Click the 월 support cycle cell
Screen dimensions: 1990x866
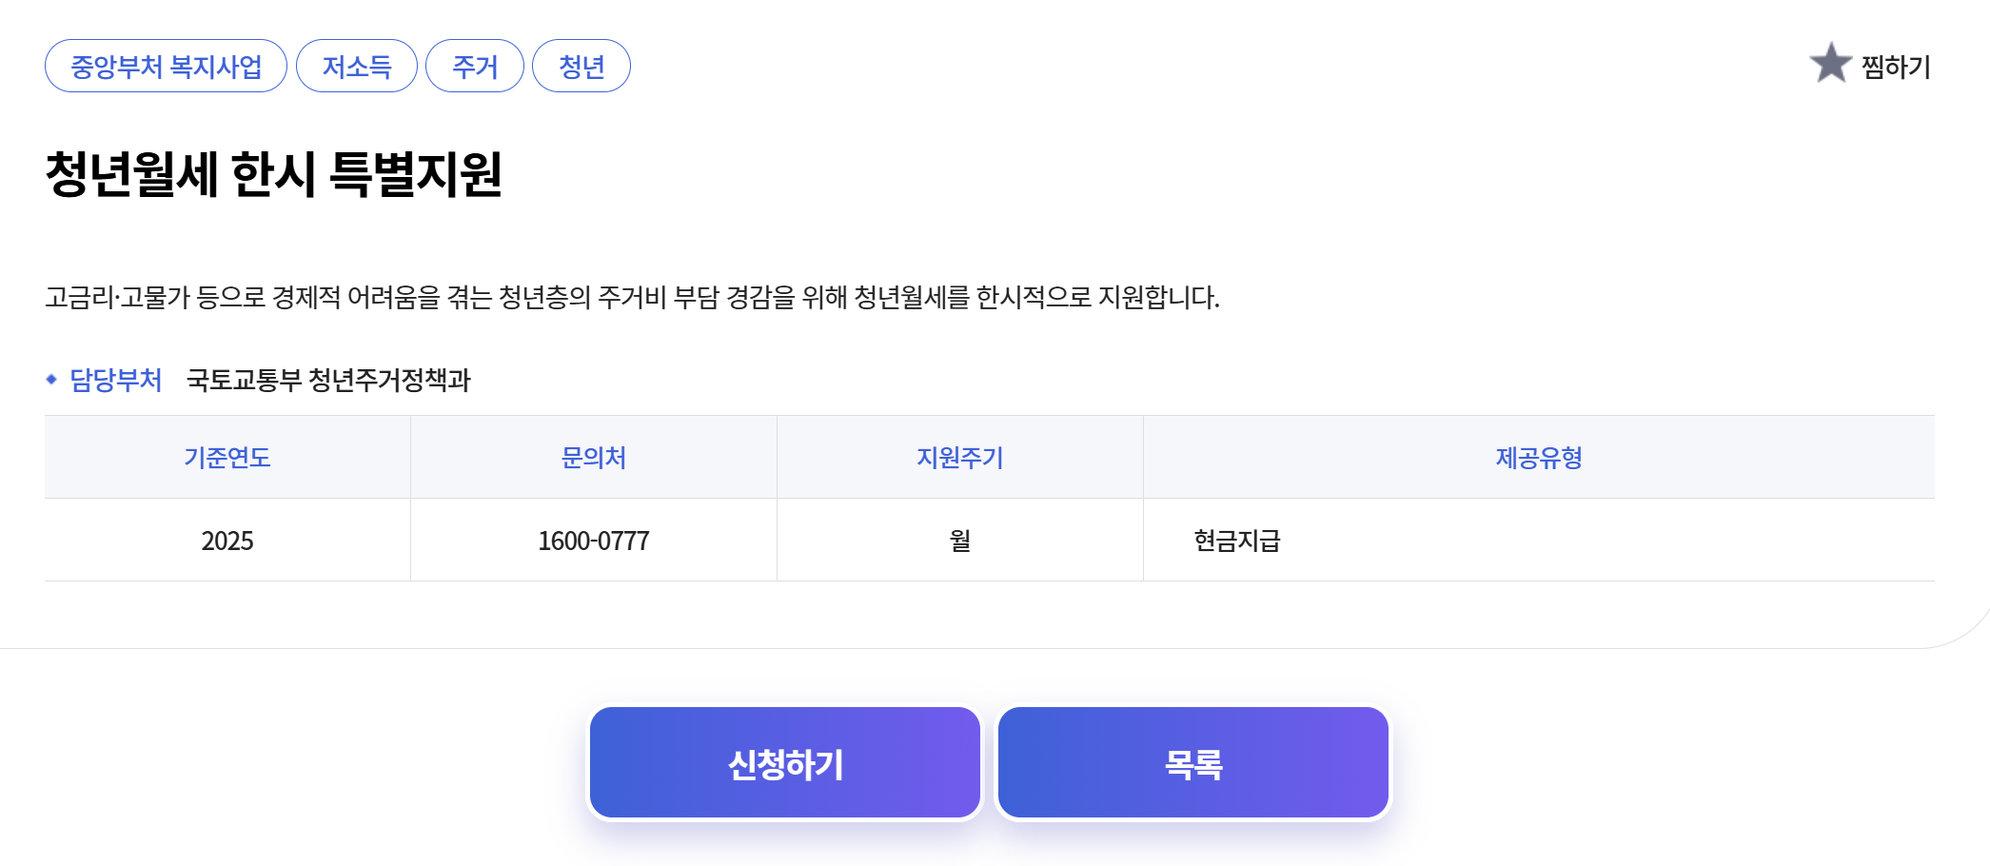pyautogui.click(x=959, y=540)
